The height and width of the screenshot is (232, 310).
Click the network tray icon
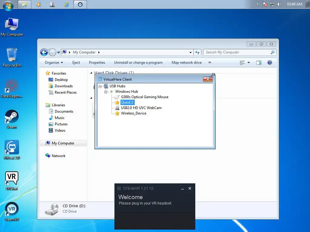point(272,4)
